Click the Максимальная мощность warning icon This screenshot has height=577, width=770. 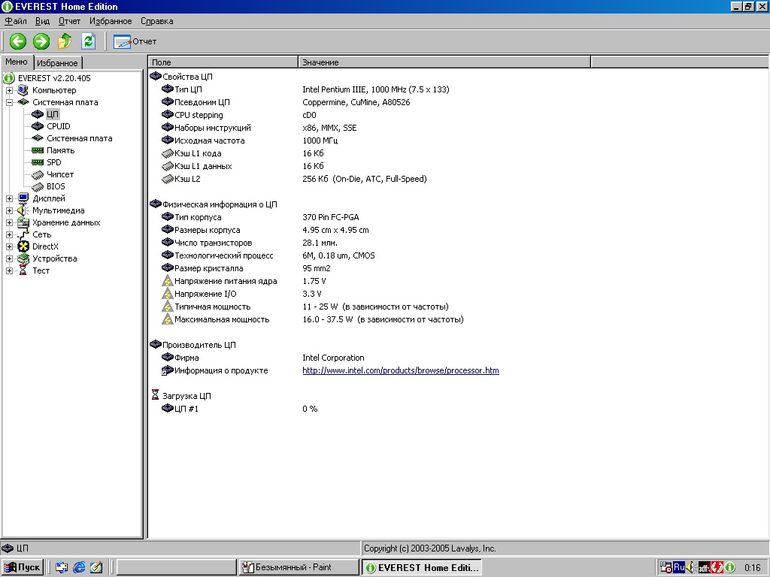point(168,319)
